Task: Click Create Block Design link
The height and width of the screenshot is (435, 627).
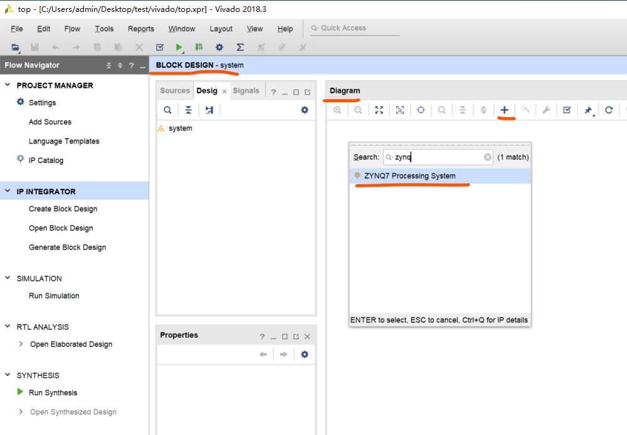Action: tap(63, 209)
